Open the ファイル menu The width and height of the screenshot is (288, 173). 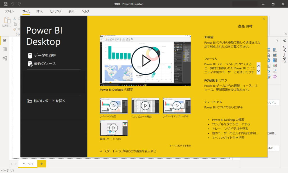click(9, 11)
